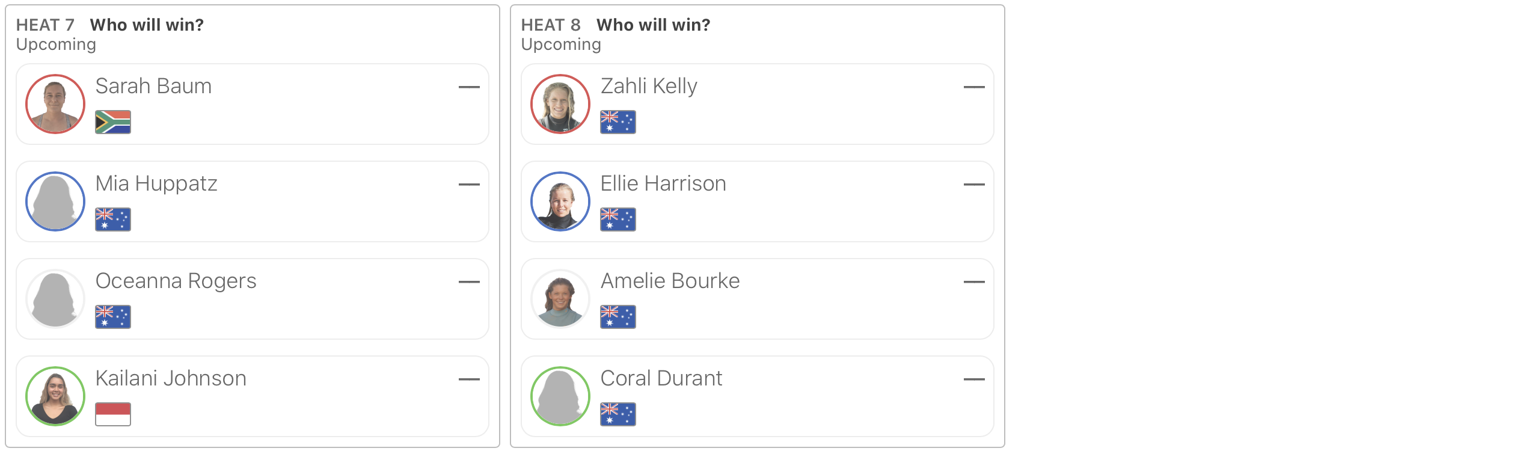Click the dash icon beside Sarah Baum
Image resolution: width=1514 pixels, height=451 pixels.
[469, 87]
